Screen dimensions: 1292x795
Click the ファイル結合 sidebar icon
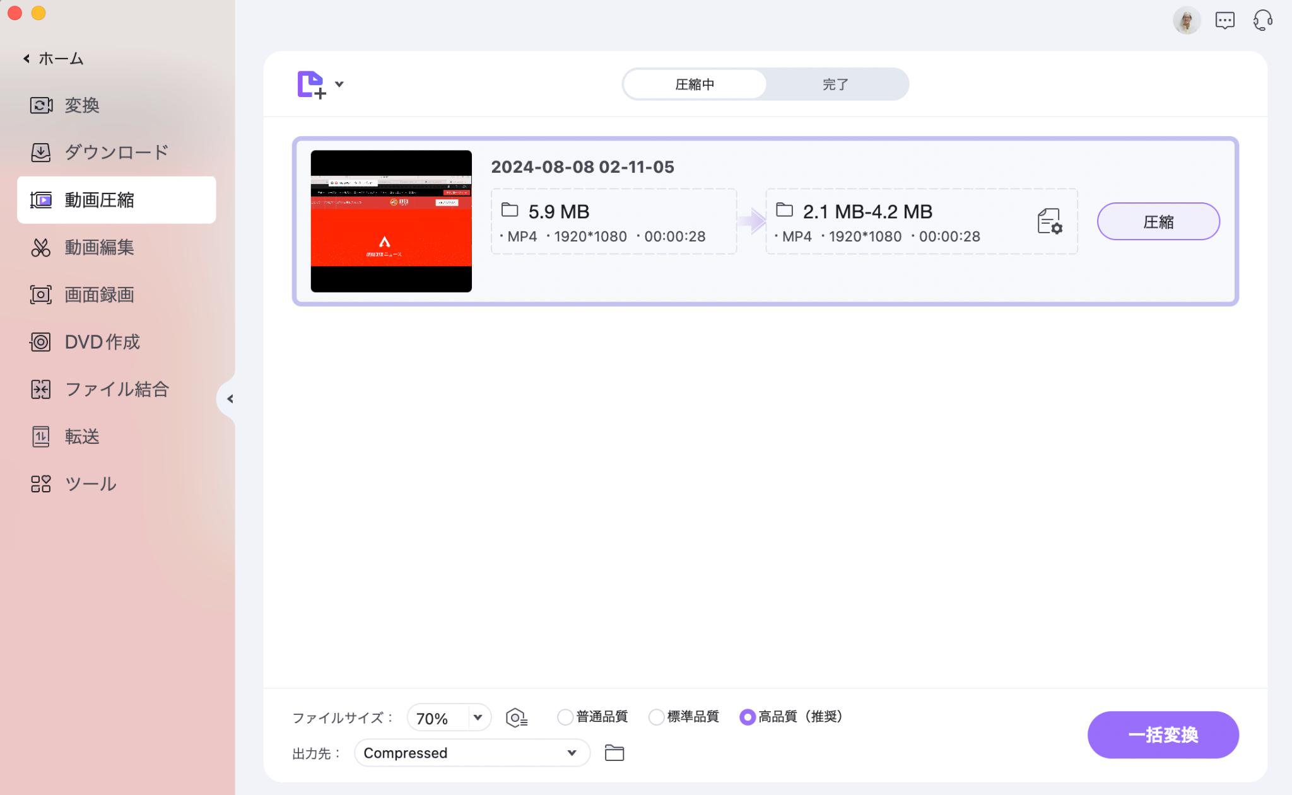point(41,389)
